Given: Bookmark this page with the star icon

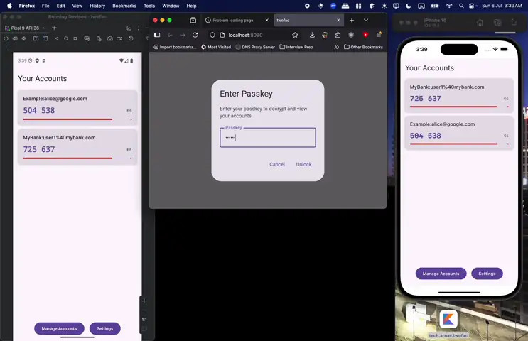Looking at the screenshot, I should (295, 35).
